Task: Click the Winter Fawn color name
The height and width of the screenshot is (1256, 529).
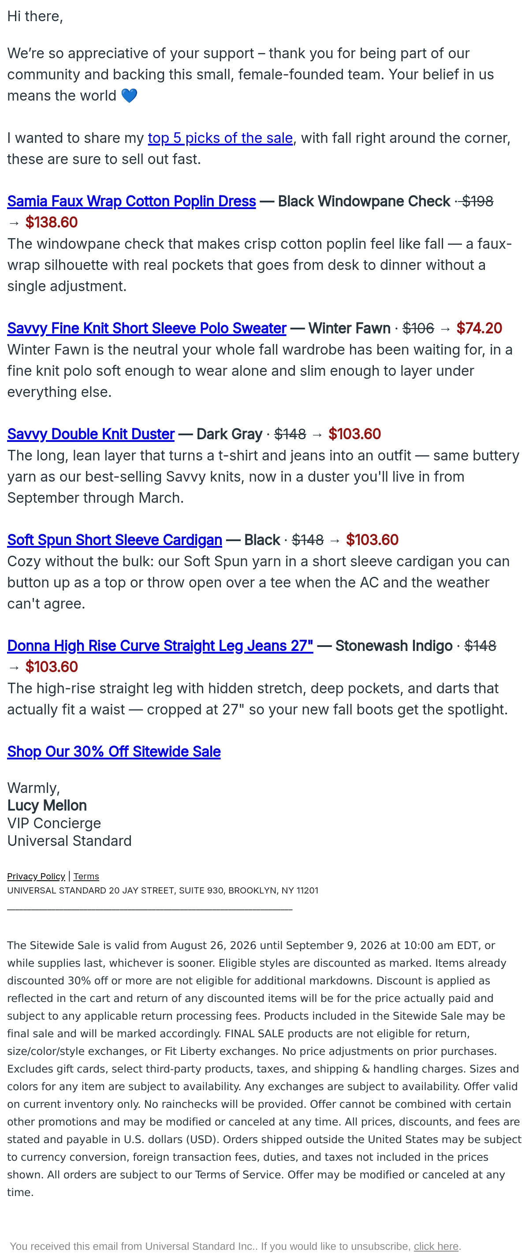Action: pos(349,328)
